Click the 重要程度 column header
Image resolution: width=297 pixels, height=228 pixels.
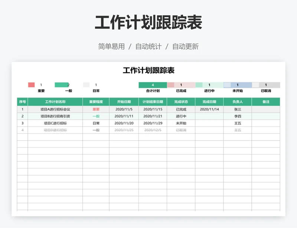tap(96, 102)
